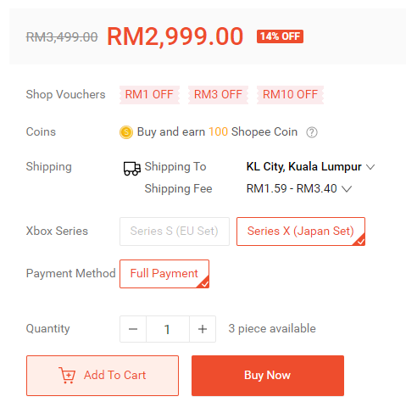
Task: Select the Series X (Japan Set) option
Action: [x=301, y=232]
